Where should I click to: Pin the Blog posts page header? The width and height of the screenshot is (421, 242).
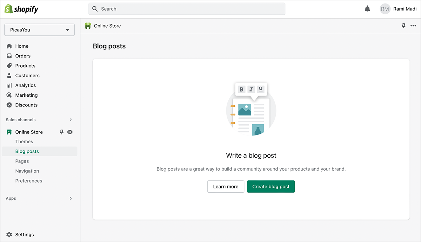point(403,26)
